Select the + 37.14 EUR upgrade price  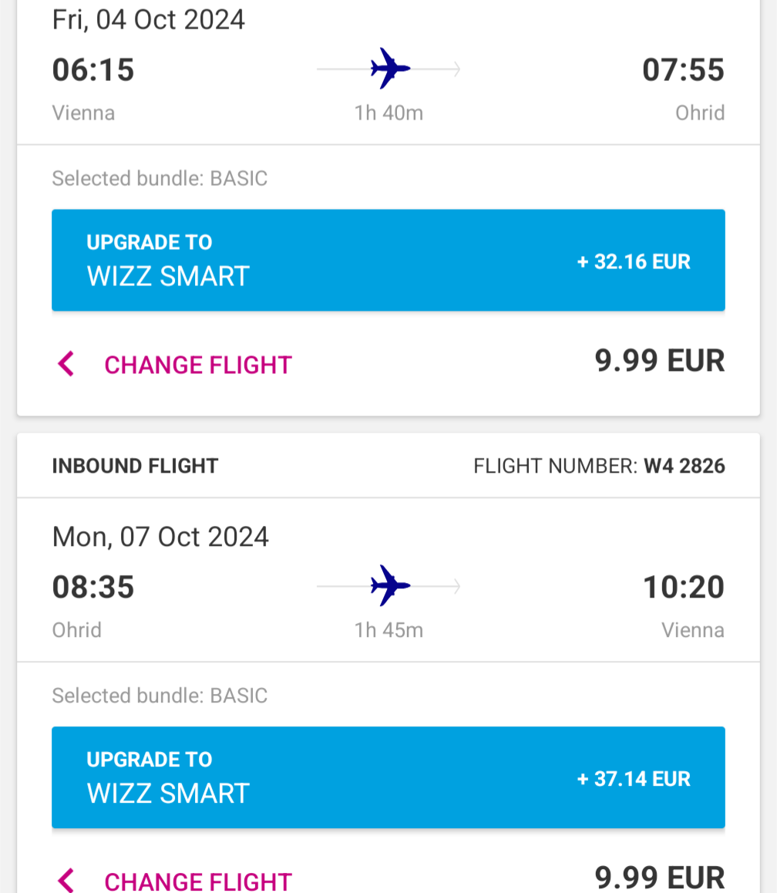[634, 779]
